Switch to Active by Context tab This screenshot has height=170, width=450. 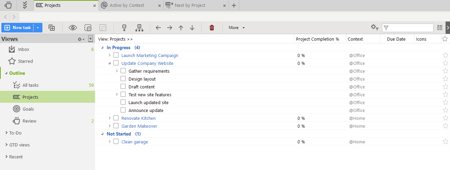pos(127,5)
